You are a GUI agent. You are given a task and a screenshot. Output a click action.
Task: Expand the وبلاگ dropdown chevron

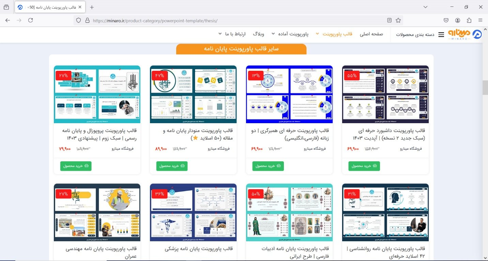pyautogui.click(x=273, y=34)
